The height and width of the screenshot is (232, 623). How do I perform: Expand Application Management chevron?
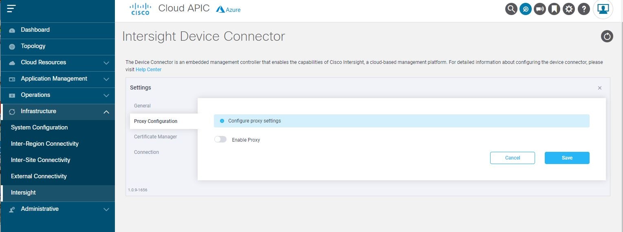pyautogui.click(x=106, y=79)
